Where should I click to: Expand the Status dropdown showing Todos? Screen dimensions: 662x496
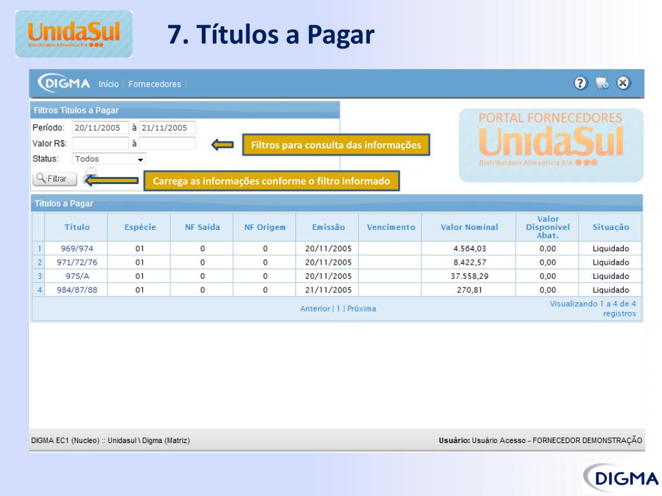click(x=109, y=159)
